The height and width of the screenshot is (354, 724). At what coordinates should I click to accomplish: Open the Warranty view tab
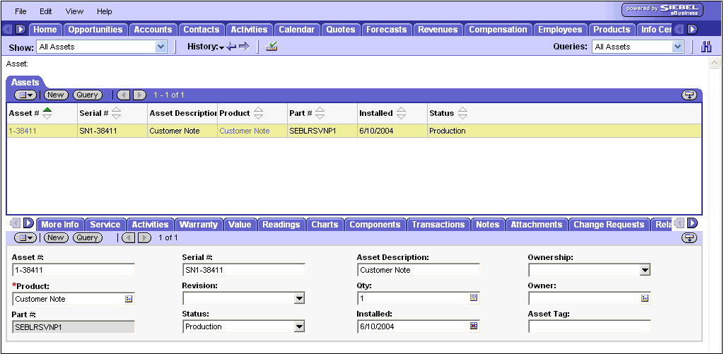(199, 225)
